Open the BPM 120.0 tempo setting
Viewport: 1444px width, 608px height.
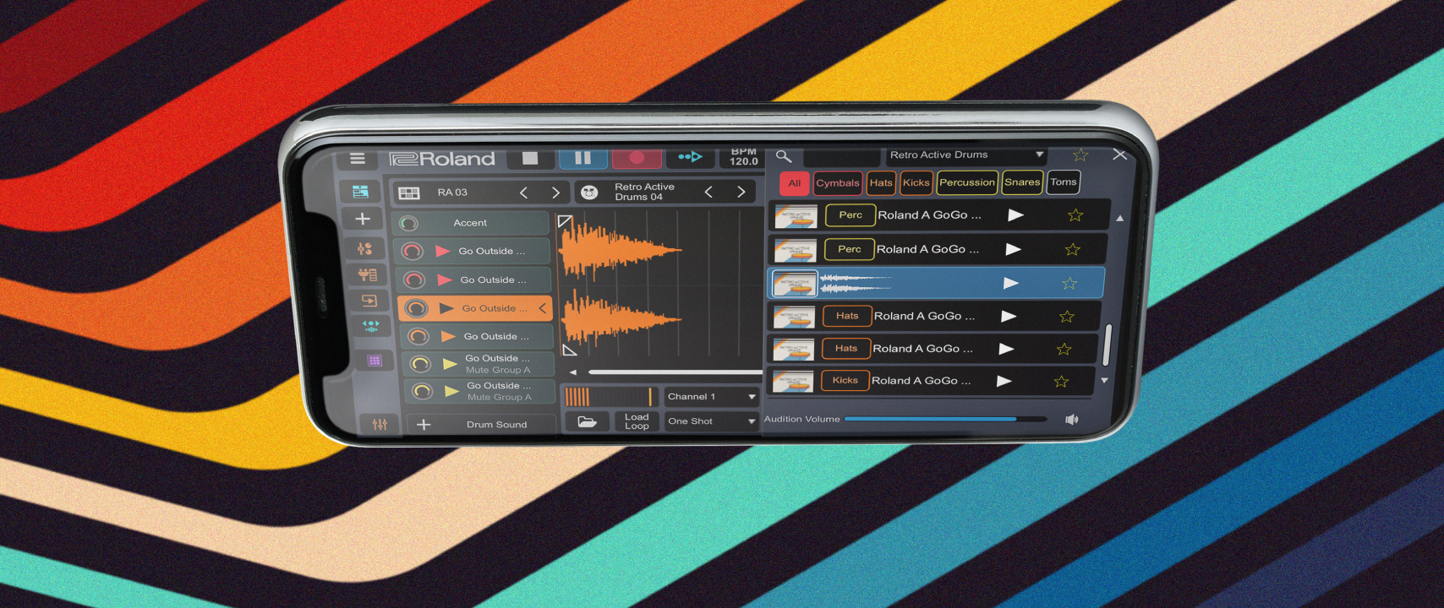(x=743, y=157)
